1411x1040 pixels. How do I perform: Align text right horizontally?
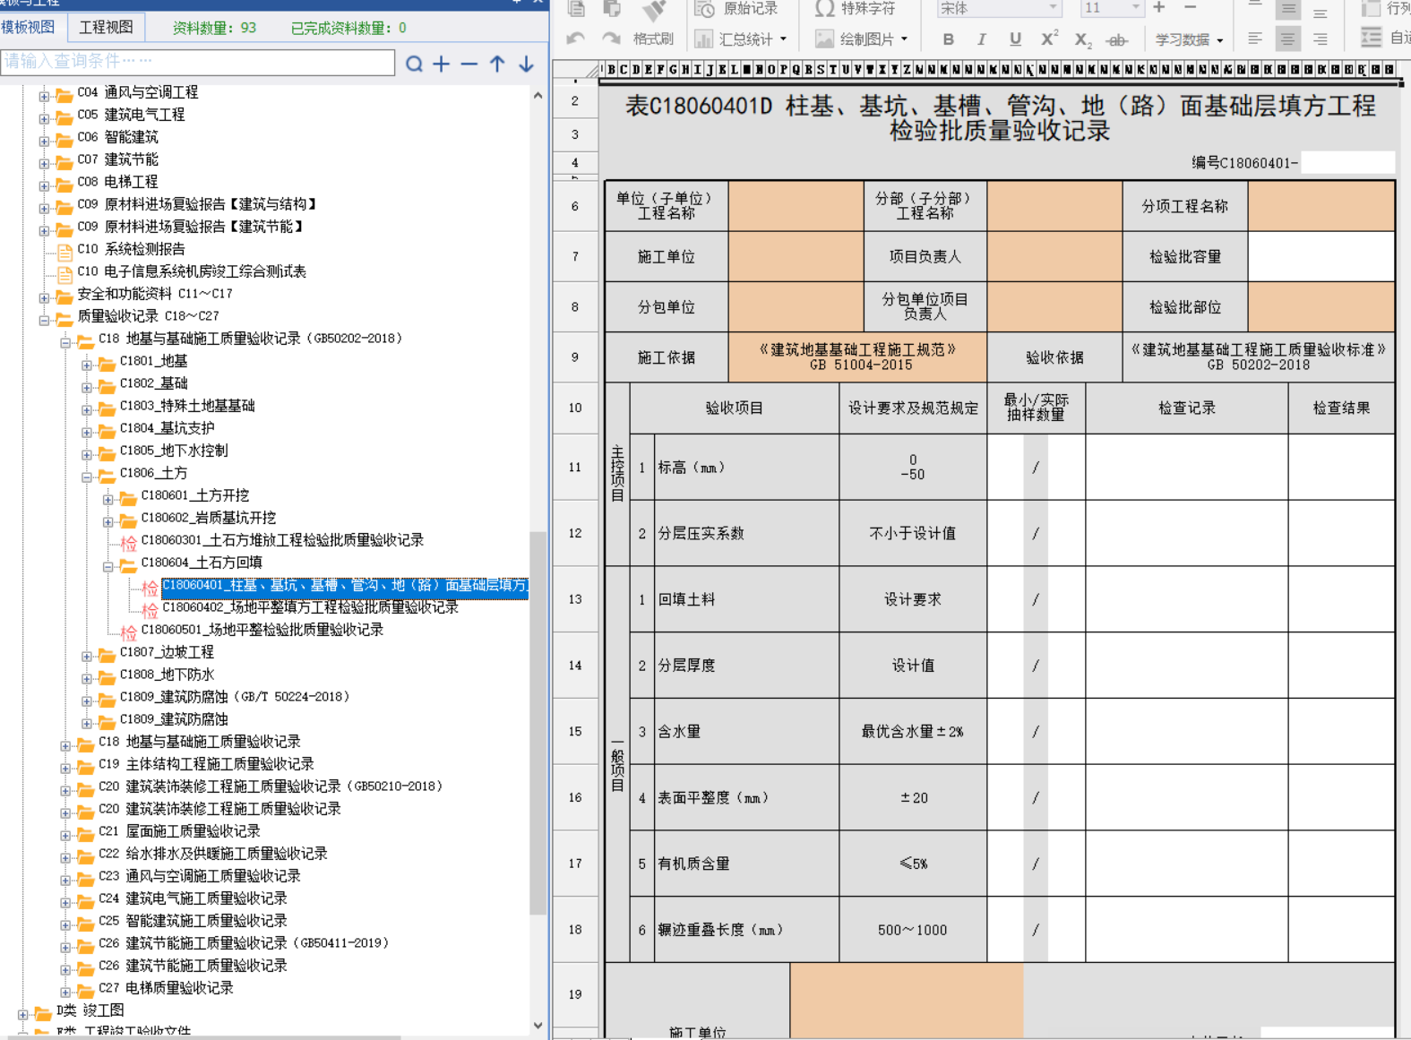pos(1320,39)
